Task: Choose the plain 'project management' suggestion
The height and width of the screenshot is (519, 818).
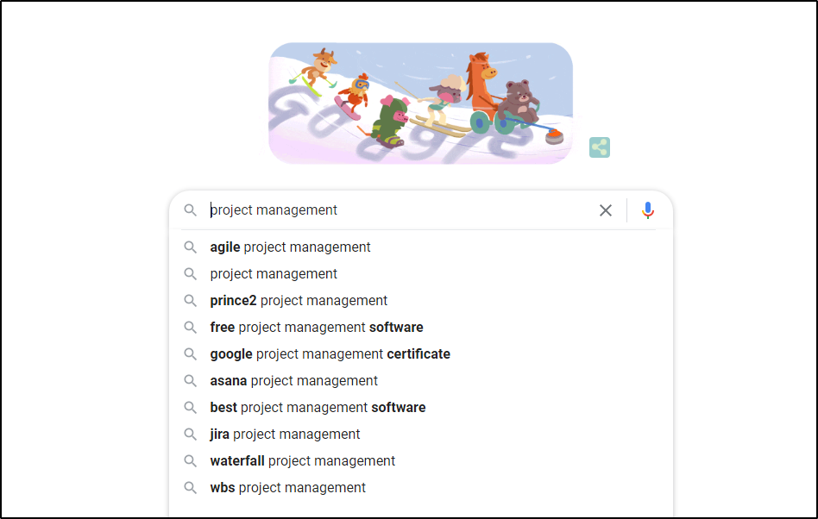Action: click(x=274, y=274)
